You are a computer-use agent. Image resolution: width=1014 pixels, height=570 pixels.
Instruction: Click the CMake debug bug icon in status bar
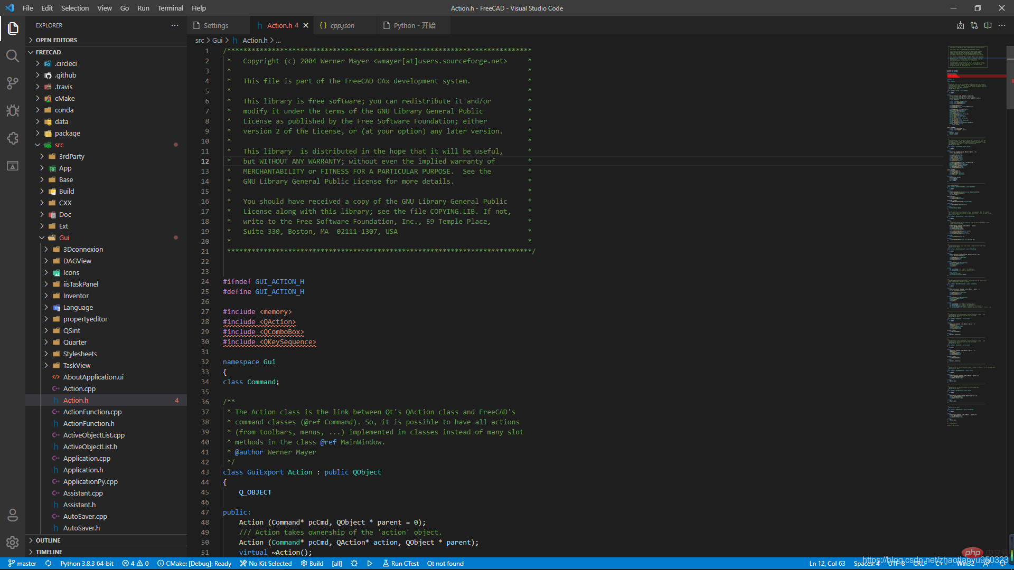(x=354, y=563)
